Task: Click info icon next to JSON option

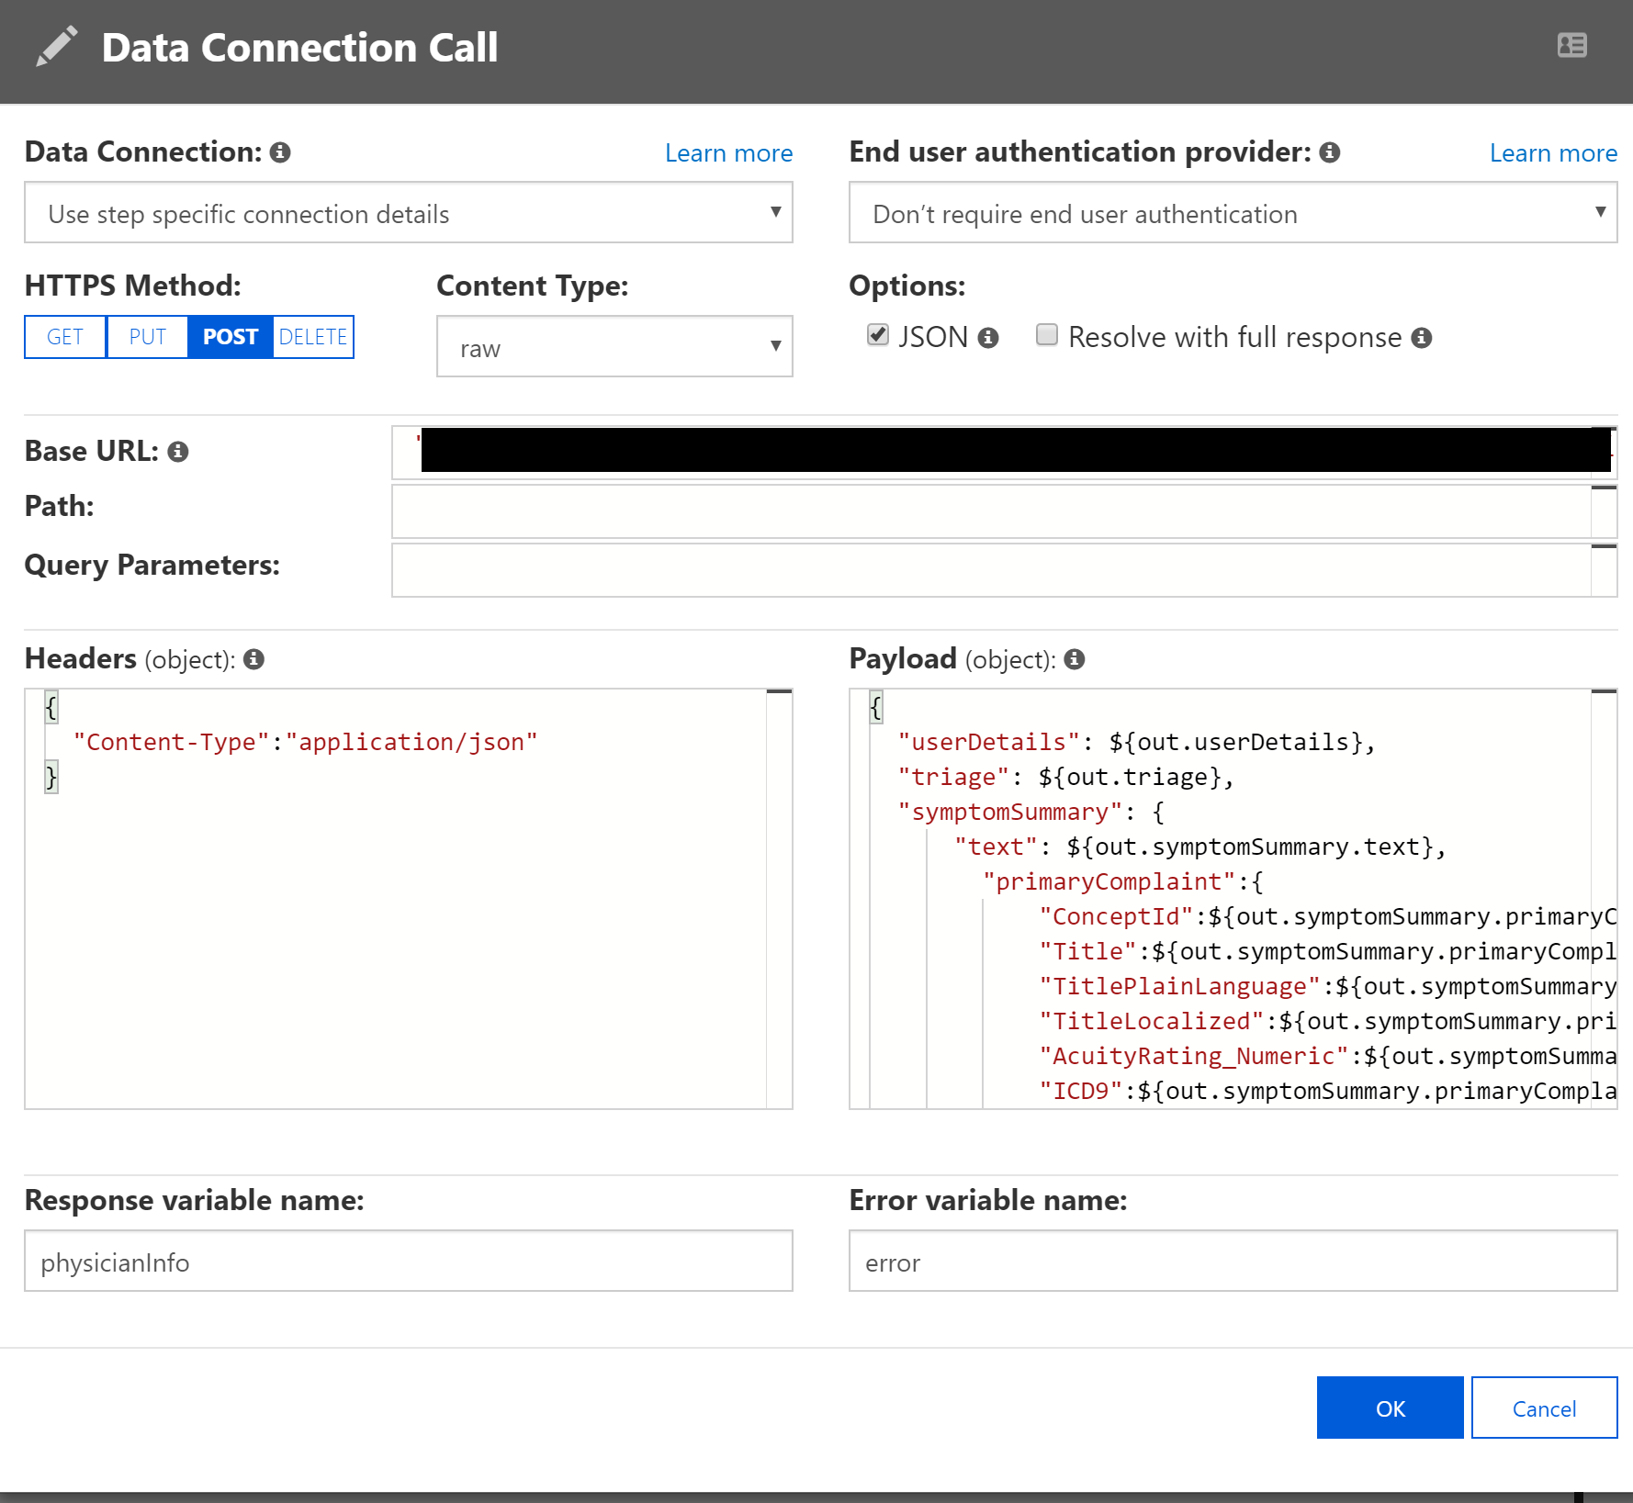Action: (x=988, y=338)
